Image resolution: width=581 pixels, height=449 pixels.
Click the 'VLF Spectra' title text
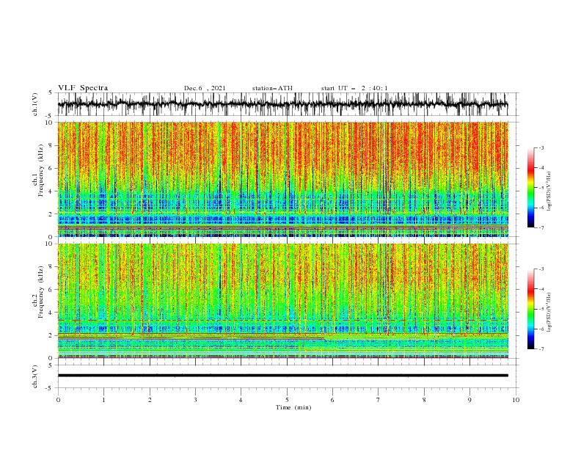click(83, 88)
